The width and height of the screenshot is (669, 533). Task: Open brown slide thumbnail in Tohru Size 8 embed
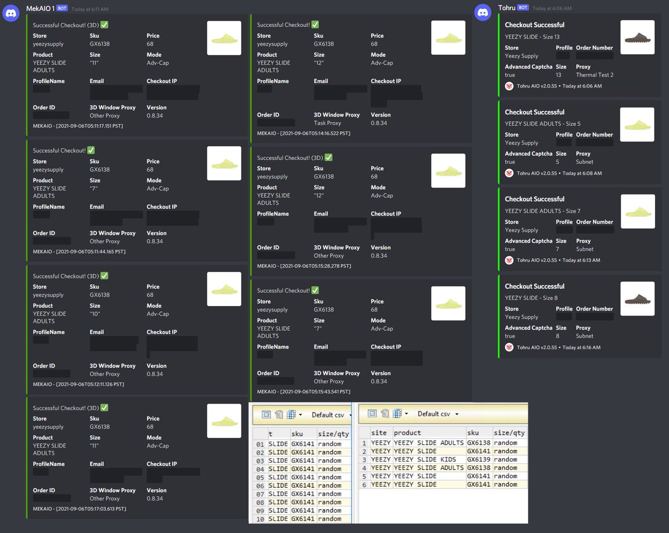pos(638,299)
